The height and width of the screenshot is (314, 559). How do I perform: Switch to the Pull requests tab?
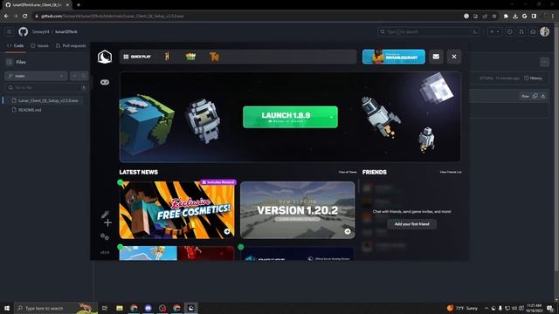point(71,45)
